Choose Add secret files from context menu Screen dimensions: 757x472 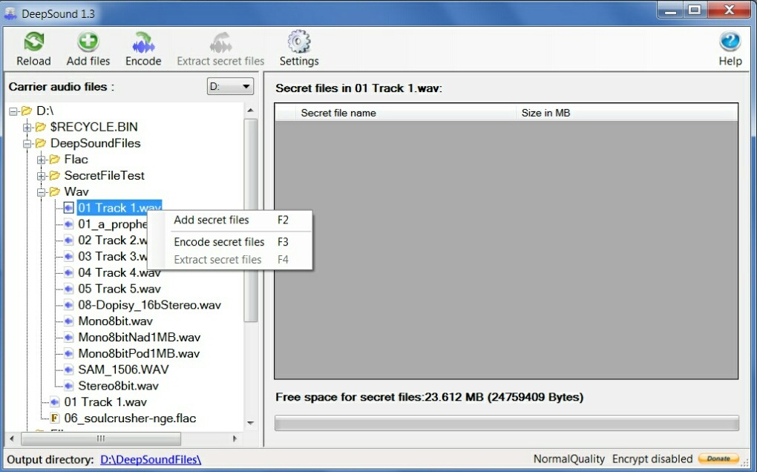(x=212, y=220)
